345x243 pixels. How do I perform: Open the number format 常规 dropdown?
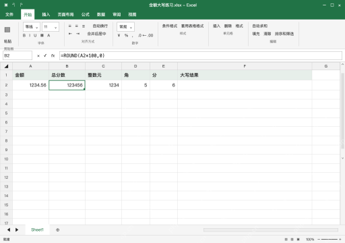[125, 27]
